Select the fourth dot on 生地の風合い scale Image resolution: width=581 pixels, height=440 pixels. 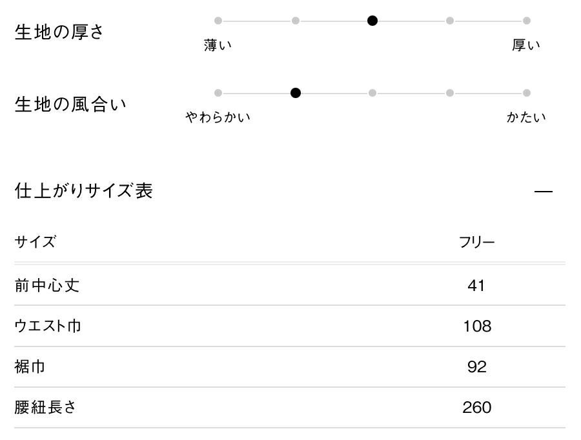tap(450, 93)
